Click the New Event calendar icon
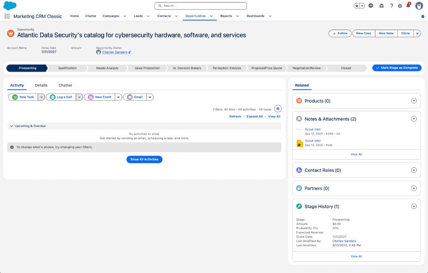 coord(91,97)
